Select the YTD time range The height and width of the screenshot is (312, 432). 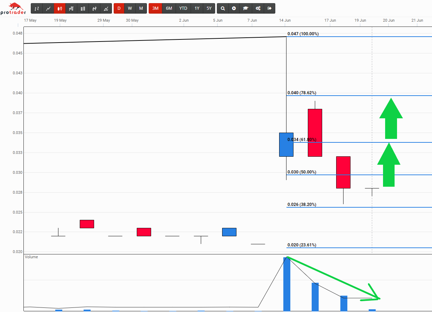tap(183, 8)
